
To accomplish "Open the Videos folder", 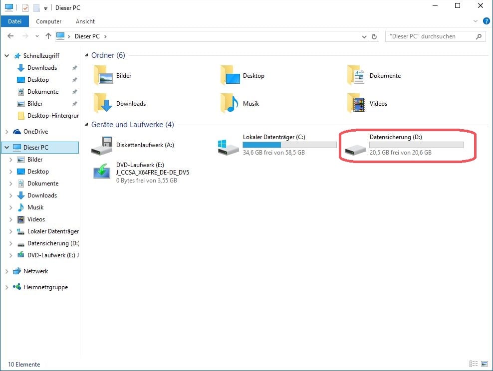I will tap(378, 104).
